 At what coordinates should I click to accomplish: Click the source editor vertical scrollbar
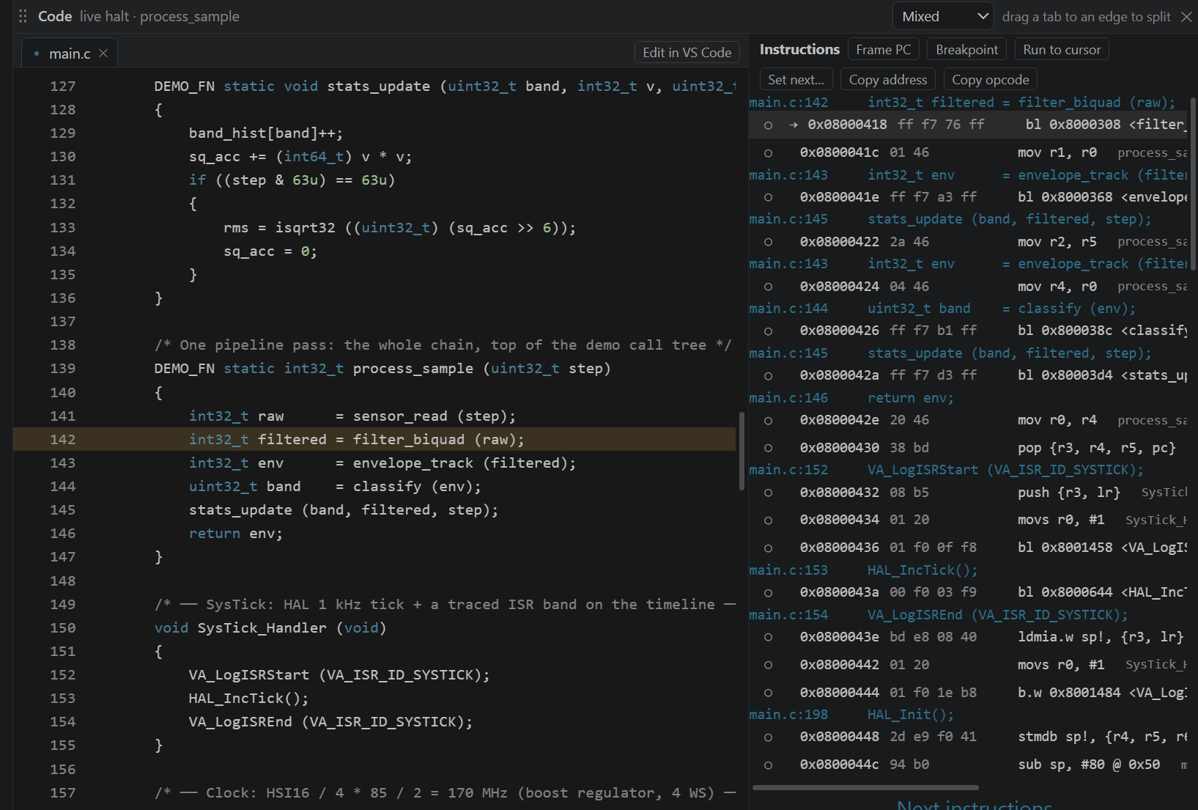(742, 451)
